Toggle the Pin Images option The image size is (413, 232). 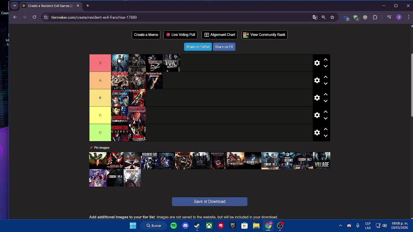point(99,148)
